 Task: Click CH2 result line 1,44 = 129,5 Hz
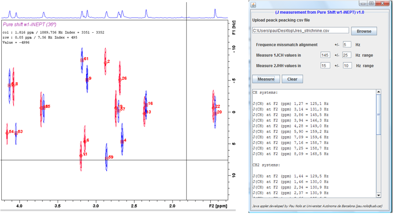[x=290, y=176]
